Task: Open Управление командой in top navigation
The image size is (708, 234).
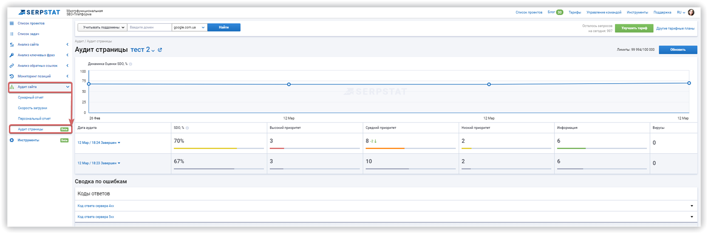Action: tap(604, 13)
